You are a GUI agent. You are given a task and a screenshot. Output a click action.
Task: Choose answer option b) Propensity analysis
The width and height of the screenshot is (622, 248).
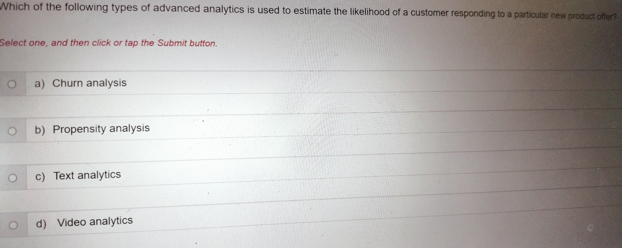click(100, 128)
